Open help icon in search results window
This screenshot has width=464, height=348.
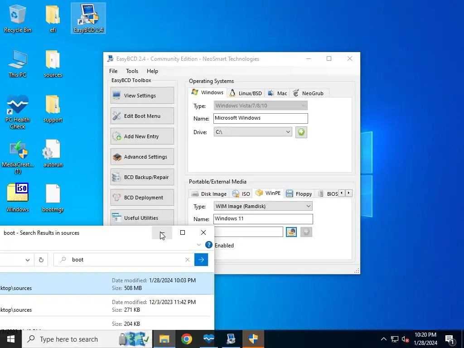(x=208, y=245)
